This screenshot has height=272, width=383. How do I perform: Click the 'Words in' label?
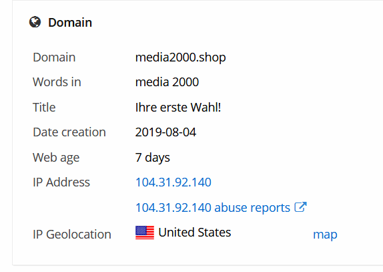click(x=57, y=82)
